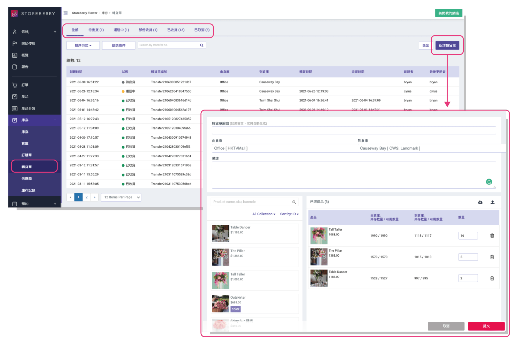Click the quantity field showing 5 for The Pillar
The width and height of the screenshot is (517, 350).
point(468,257)
